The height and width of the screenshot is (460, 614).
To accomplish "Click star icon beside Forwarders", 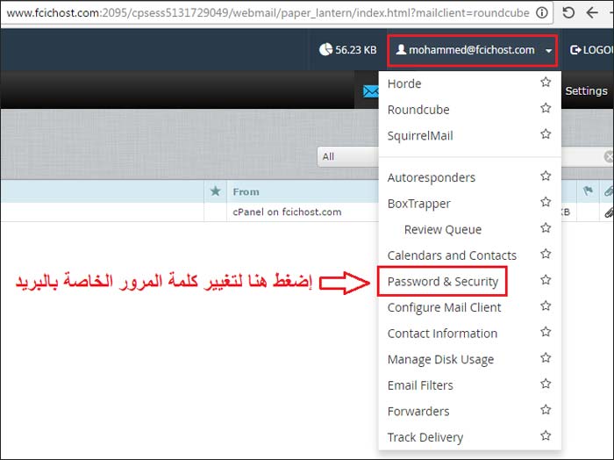I will click(546, 410).
